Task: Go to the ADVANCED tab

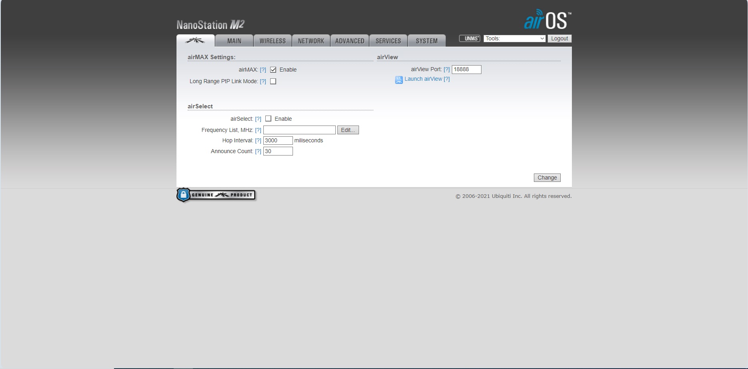Action: pyautogui.click(x=349, y=41)
